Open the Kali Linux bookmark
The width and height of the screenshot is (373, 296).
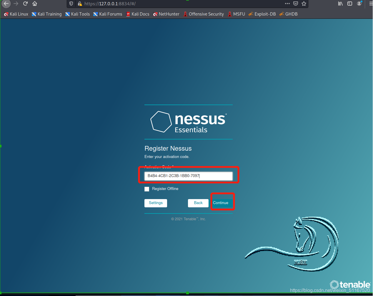point(16,14)
